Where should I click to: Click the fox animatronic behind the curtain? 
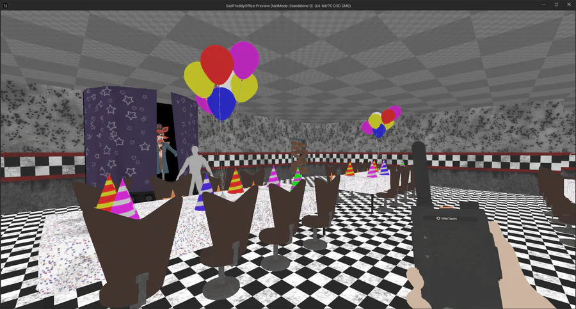click(164, 150)
